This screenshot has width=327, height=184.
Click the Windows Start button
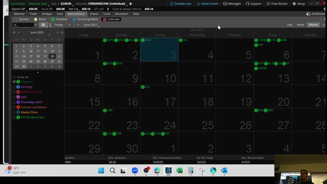101,170
